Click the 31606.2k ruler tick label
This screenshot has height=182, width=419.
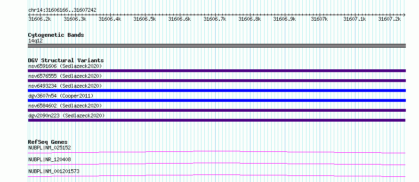pyautogui.click(x=40, y=19)
